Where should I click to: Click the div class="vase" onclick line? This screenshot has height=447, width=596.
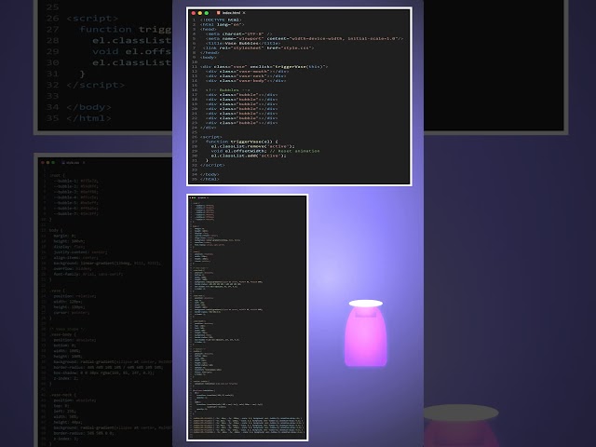click(264, 66)
